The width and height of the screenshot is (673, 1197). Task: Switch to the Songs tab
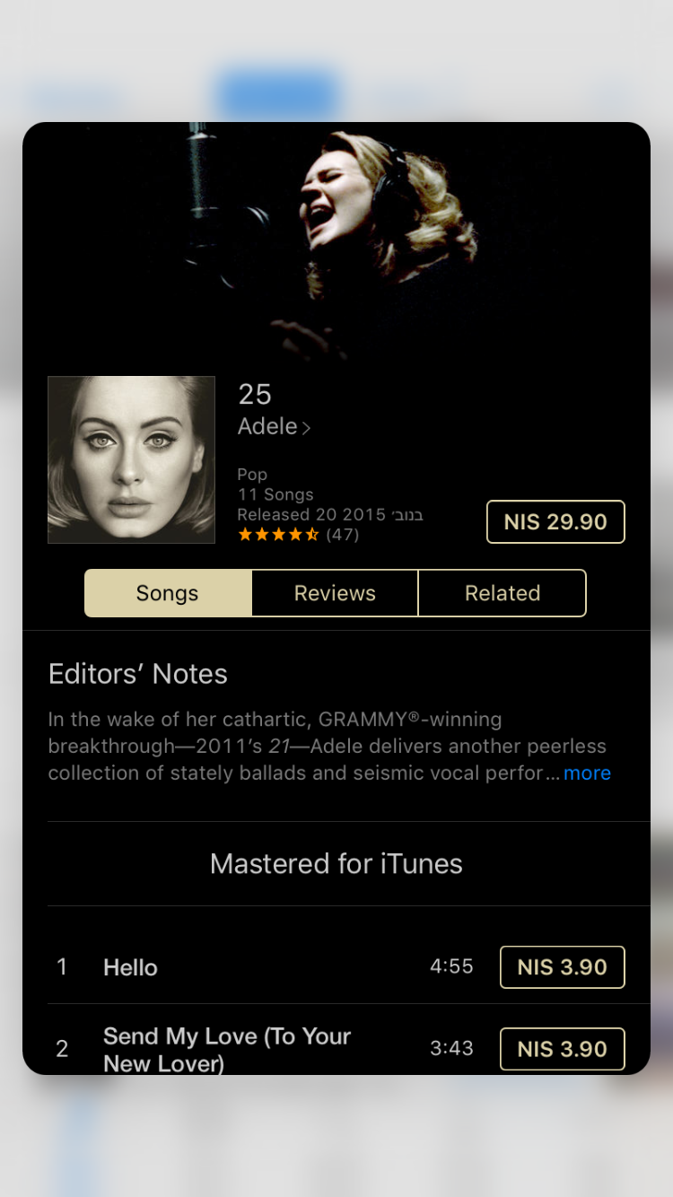(x=168, y=593)
